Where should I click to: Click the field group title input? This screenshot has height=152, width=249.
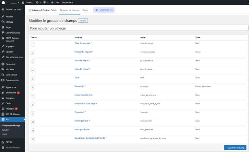[x=138, y=28]
